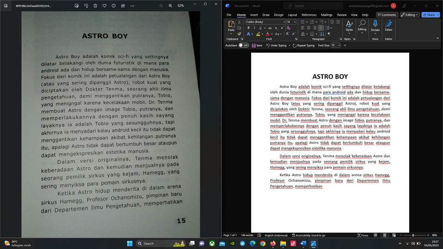Switch to the References tab
This screenshot has width=443, height=249.
pos(309,15)
